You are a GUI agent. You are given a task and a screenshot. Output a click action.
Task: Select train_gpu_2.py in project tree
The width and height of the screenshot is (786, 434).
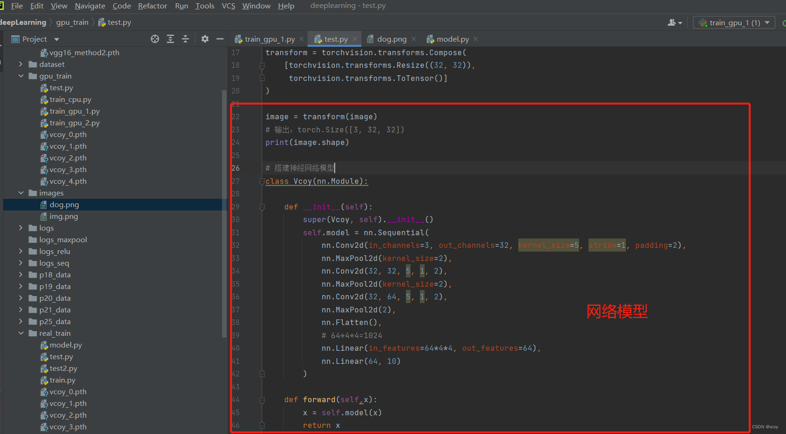pyautogui.click(x=74, y=123)
